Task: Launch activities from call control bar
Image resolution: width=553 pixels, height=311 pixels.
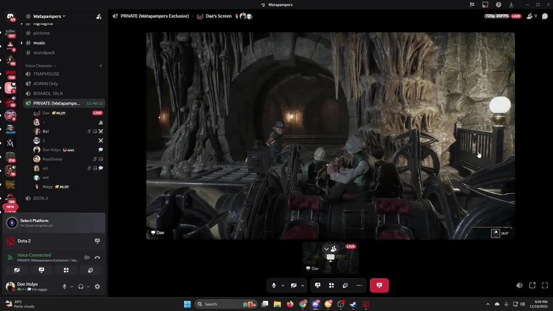Action: point(331,286)
